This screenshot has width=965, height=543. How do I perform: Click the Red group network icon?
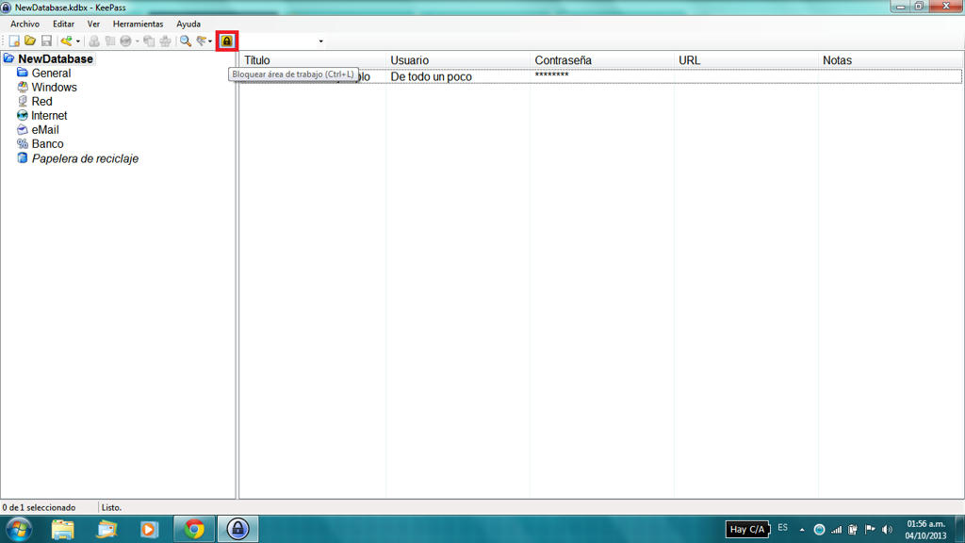pos(23,101)
